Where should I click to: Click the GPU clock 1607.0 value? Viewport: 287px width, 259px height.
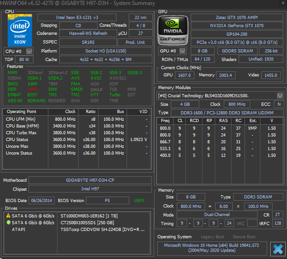(184, 75)
